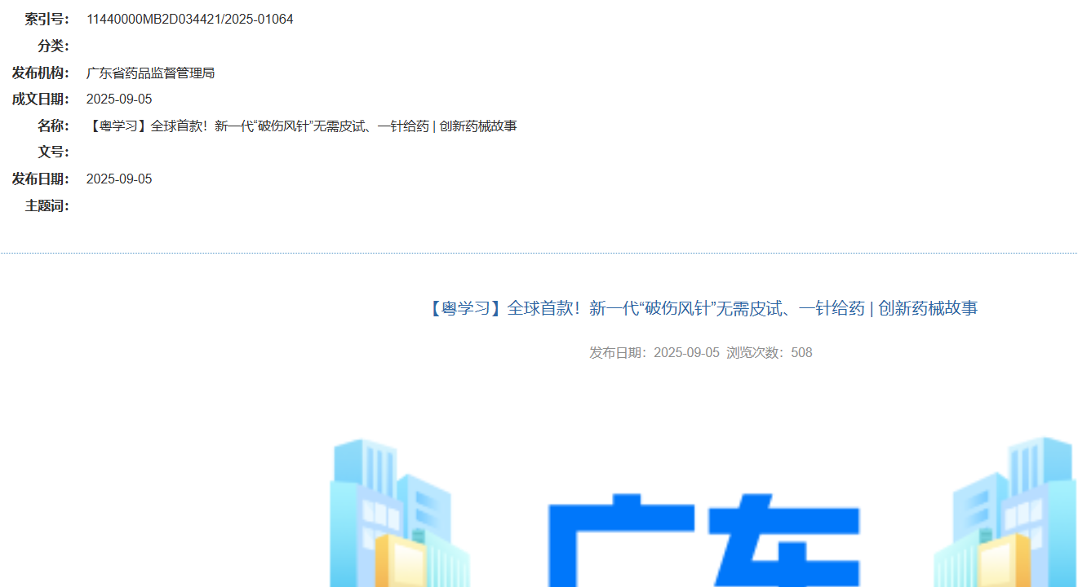This screenshot has width=1078, height=587.
Task: Click the 成文日期 label
Action: click(x=40, y=99)
